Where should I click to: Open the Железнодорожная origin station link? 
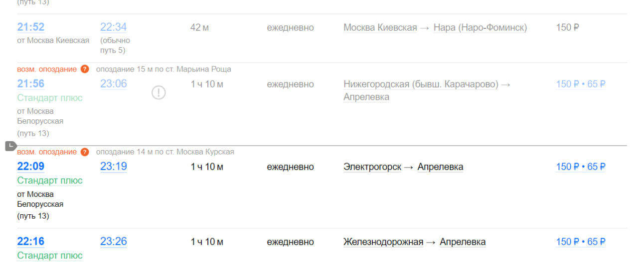click(x=383, y=242)
